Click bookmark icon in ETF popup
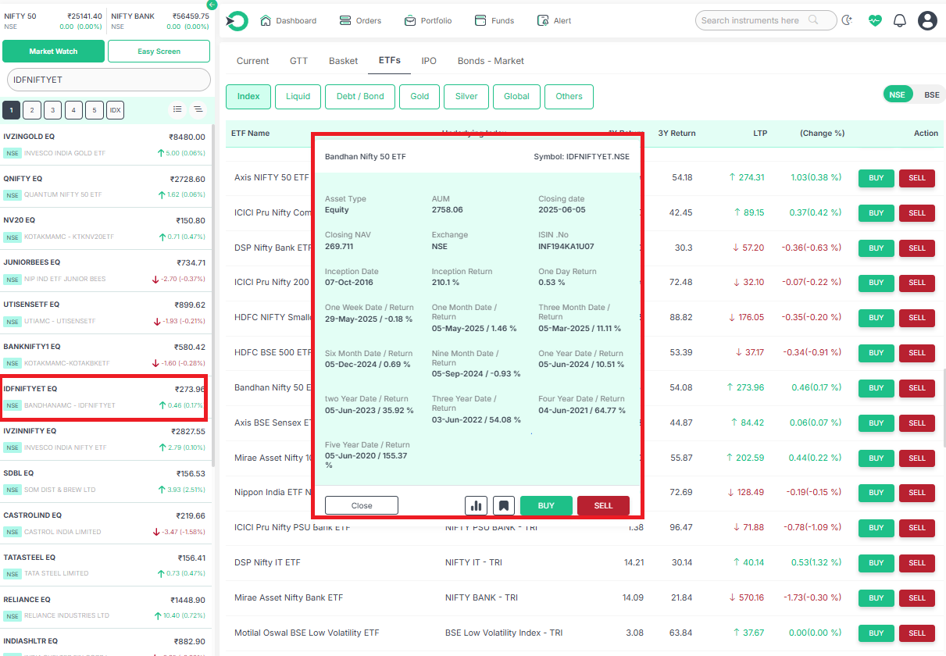This screenshot has width=946, height=656. [504, 505]
